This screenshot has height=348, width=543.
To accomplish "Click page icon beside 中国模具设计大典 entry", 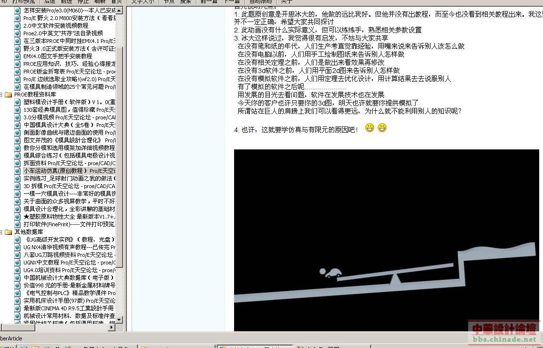I will (x=17, y=125).
